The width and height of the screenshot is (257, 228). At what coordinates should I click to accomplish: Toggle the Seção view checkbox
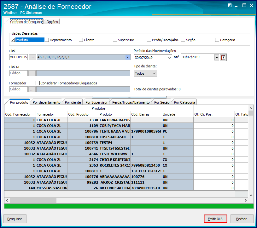183,40
